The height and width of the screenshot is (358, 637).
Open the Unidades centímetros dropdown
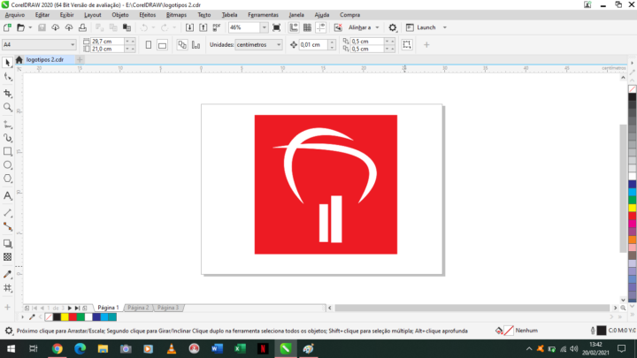tap(279, 45)
